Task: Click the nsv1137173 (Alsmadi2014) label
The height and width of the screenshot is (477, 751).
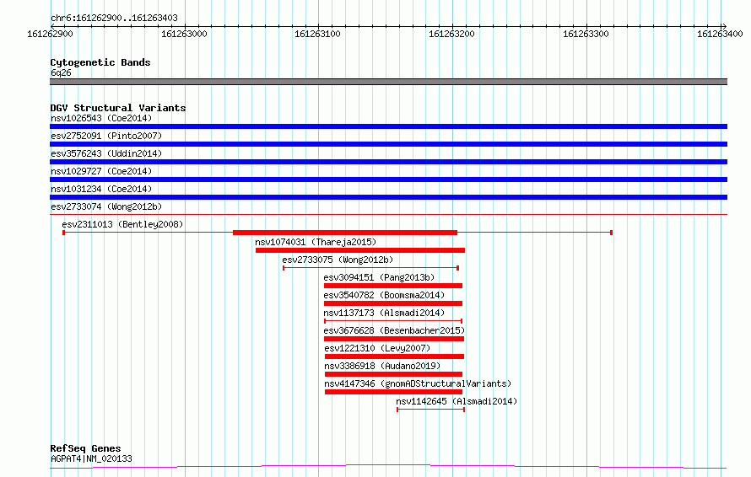Action: [x=384, y=313]
